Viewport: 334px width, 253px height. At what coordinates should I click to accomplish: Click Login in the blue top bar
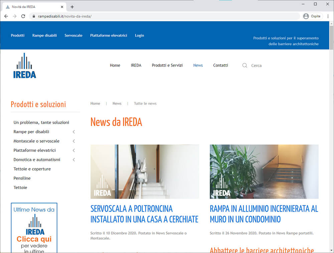point(140,36)
